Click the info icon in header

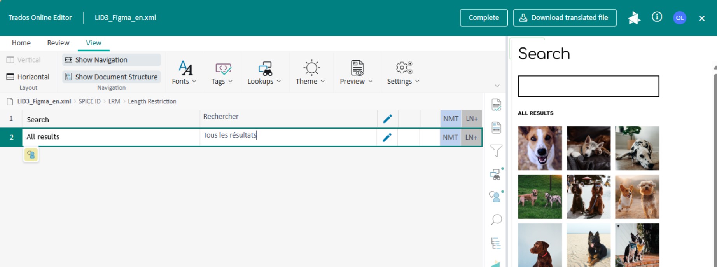click(x=657, y=17)
